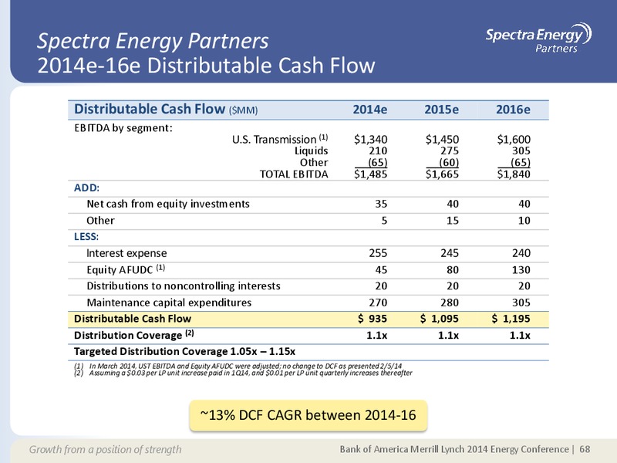The image size is (617, 463).
Task: Select Equity AFUDC 2015e value 80
Action: click(453, 269)
